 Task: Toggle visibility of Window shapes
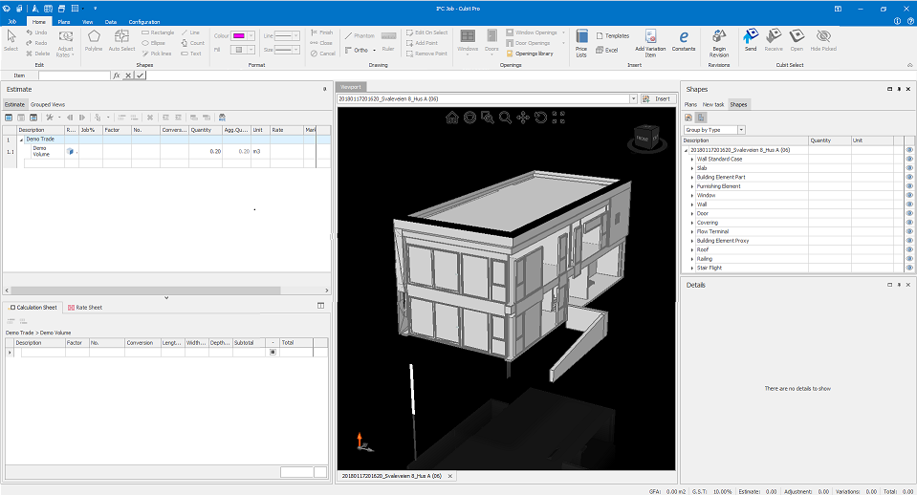coord(909,195)
